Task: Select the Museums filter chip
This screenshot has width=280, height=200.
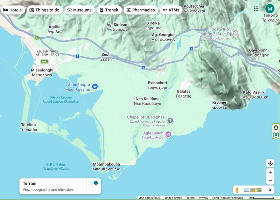Action: [x=80, y=10]
